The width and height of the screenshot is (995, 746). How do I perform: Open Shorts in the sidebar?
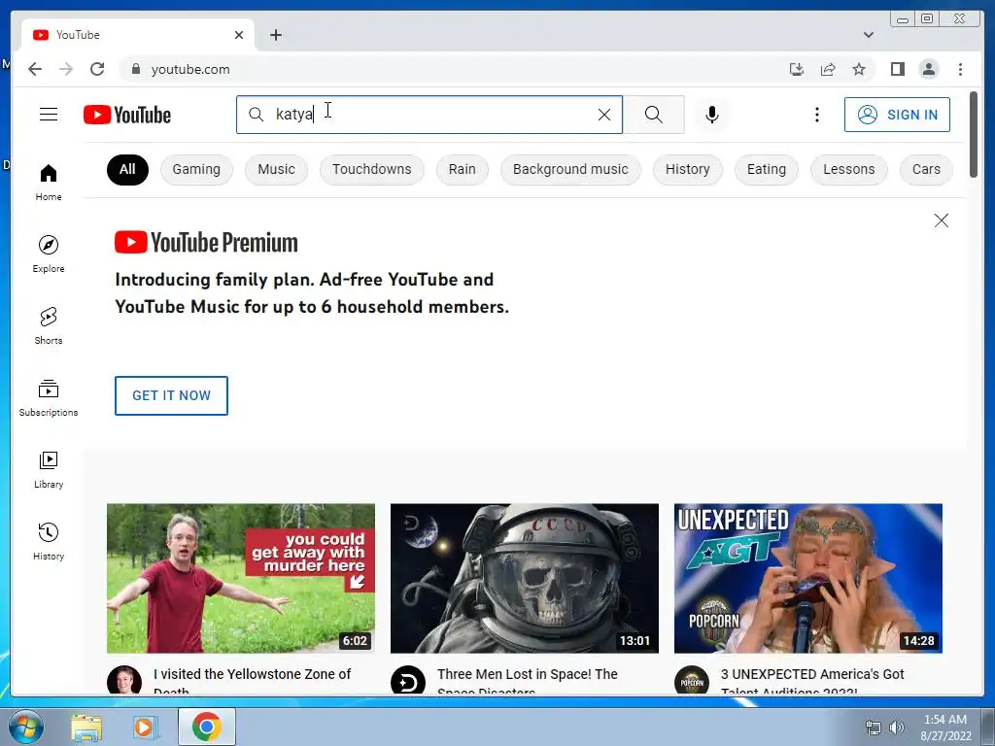[49, 326]
